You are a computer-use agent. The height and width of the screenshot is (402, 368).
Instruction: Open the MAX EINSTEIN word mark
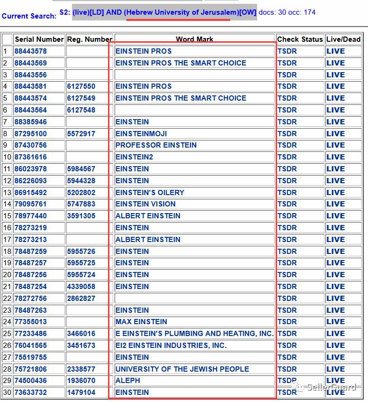pyautogui.click(x=141, y=321)
